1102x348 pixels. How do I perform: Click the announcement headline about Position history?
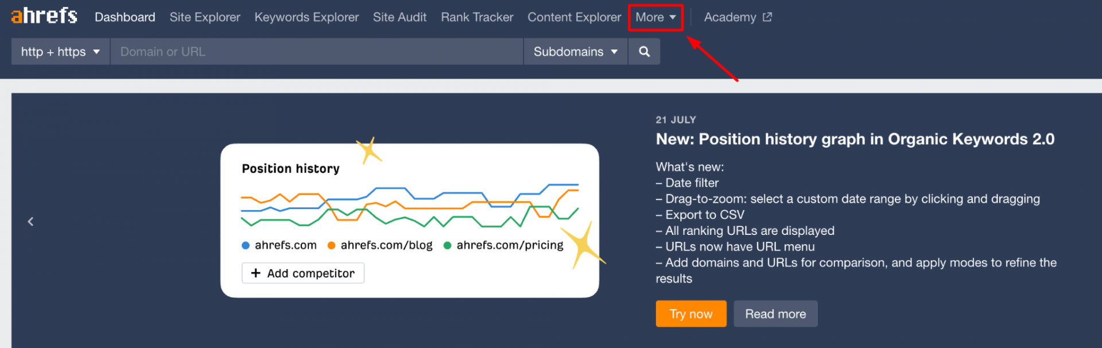(855, 139)
